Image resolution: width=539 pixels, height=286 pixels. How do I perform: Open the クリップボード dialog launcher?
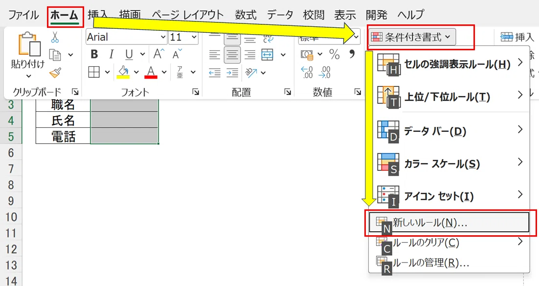(75, 92)
